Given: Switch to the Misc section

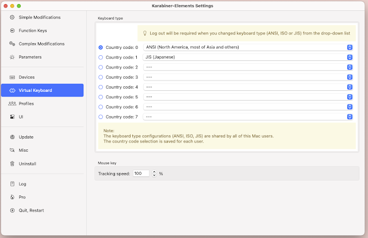Looking at the screenshot, I should click(24, 150).
